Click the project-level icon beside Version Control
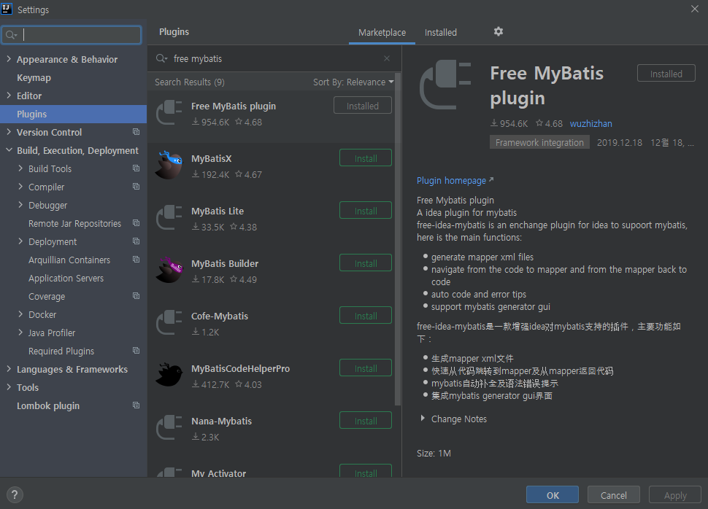Image resolution: width=708 pixels, height=509 pixels. click(x=136, y=132)
